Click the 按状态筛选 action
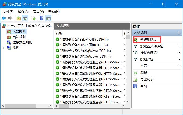This screenshot has width=183, height=115. point(149,53)
